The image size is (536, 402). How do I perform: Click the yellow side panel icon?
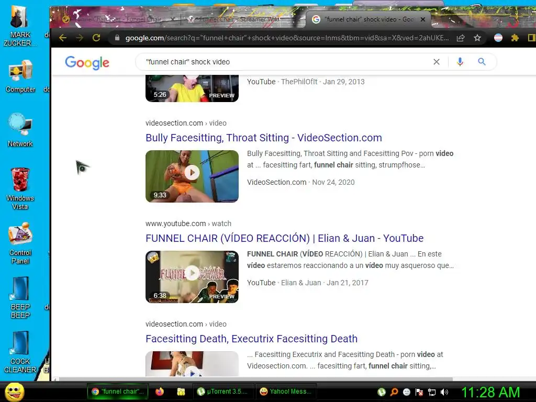coord(532,38)
